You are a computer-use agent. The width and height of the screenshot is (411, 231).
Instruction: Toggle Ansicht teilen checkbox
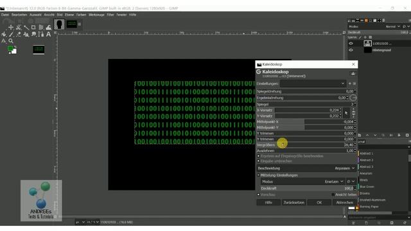coord(333,194)
